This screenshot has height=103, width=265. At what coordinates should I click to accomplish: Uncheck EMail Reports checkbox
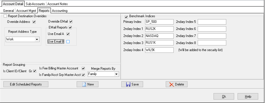(x=70, y=27)
